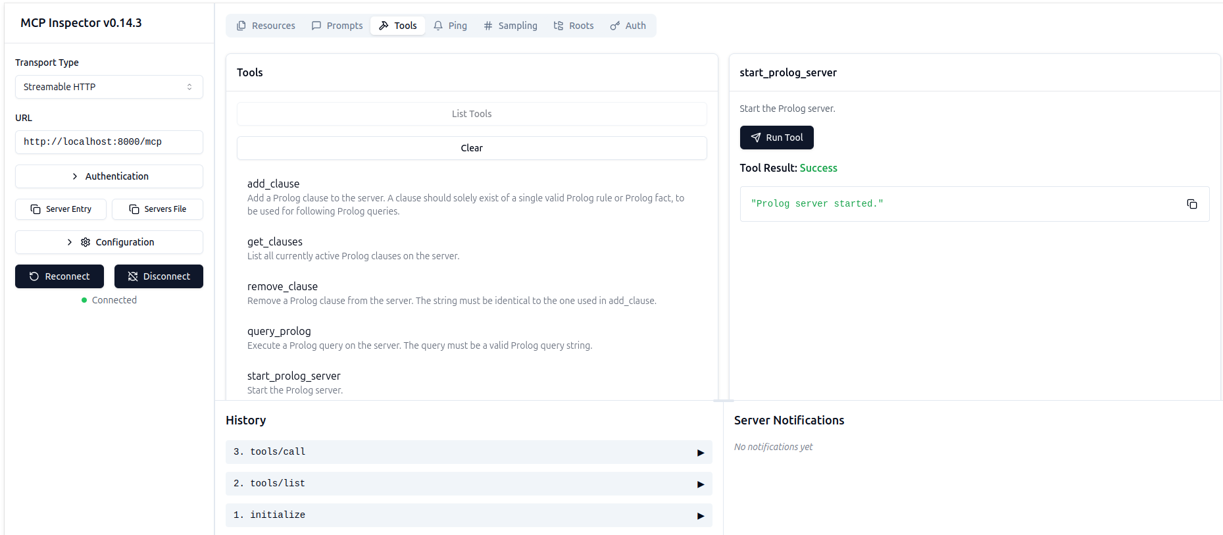This screenshot has height=535, width=1223.
Task: Click the Resources tab file icon
Action: (x=241, y=26)
